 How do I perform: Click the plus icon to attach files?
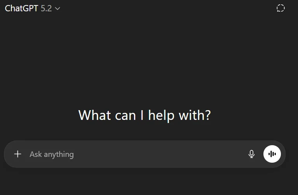tap(17, 154)
